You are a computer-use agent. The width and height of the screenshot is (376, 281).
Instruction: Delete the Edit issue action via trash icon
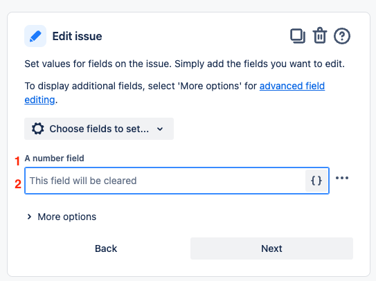pyautogui.click(x=320, y=35)
